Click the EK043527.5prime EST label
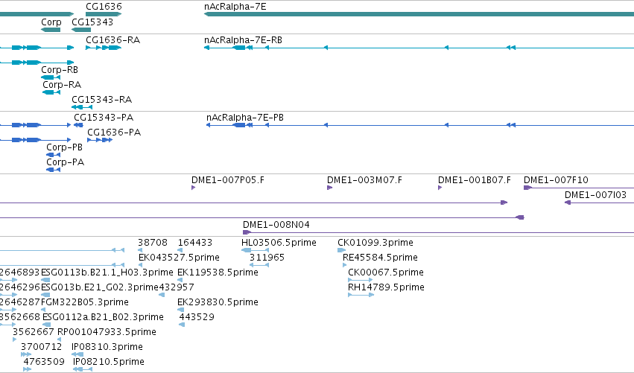634x373 pixels. click(179, 258)
